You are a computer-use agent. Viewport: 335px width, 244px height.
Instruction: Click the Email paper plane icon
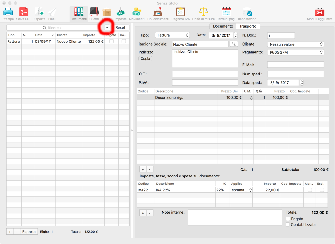(52, 12)
